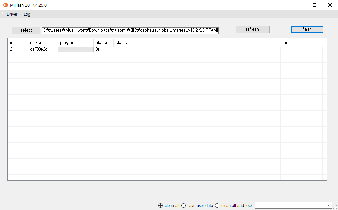Open the Log menu

pyautogui.click(x=27, y=14)
